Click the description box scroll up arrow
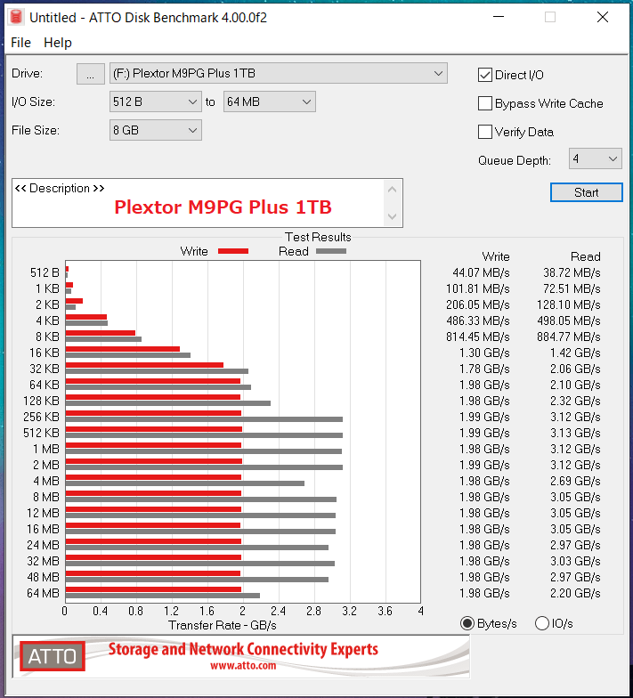633x698 pixels. pos(392,190)
